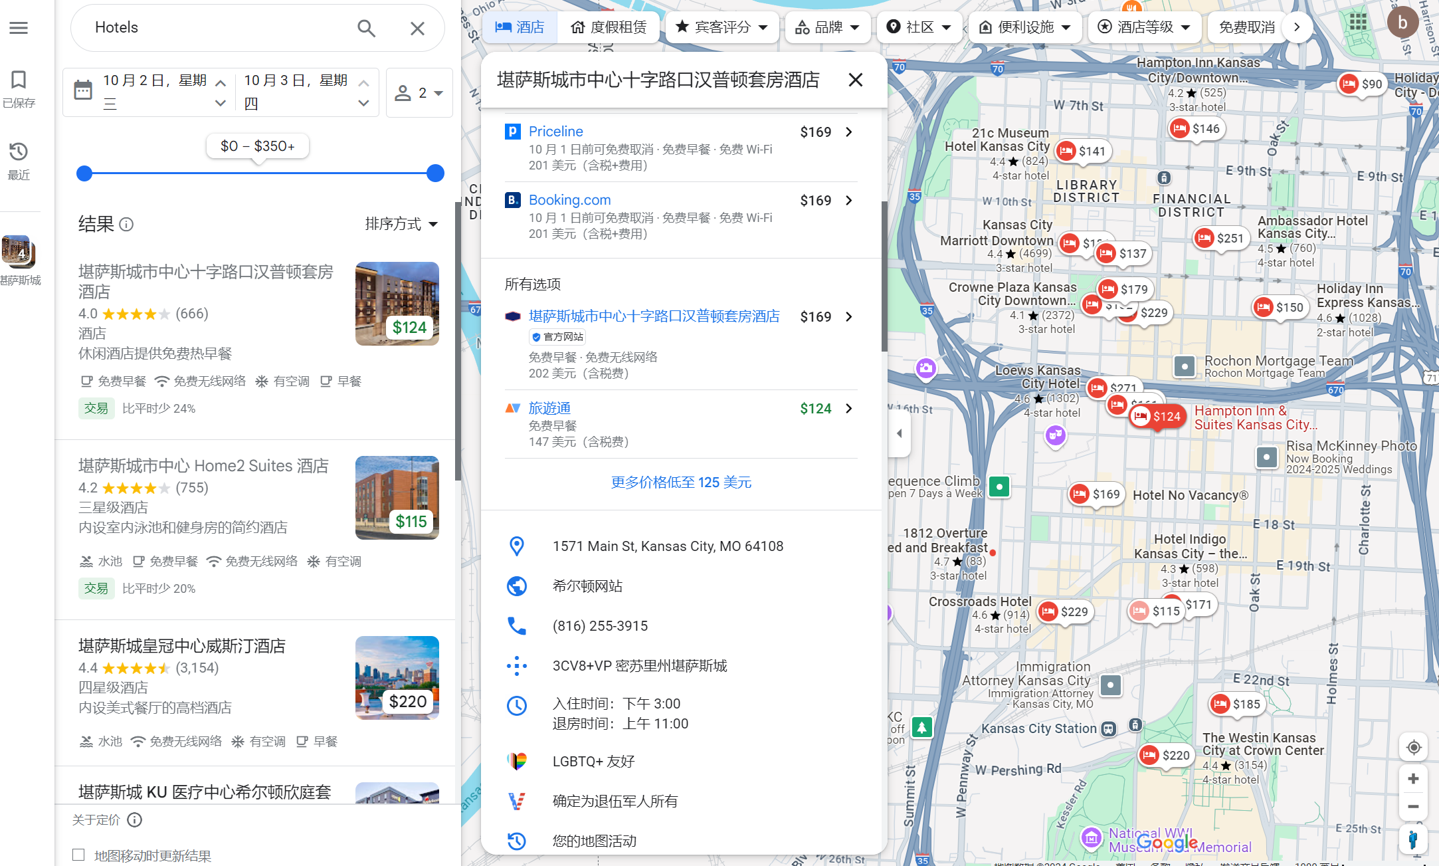Viewport: 1439px width, 866px height.
Task: Open the sort order dropdown
Action: click(401, 224)
